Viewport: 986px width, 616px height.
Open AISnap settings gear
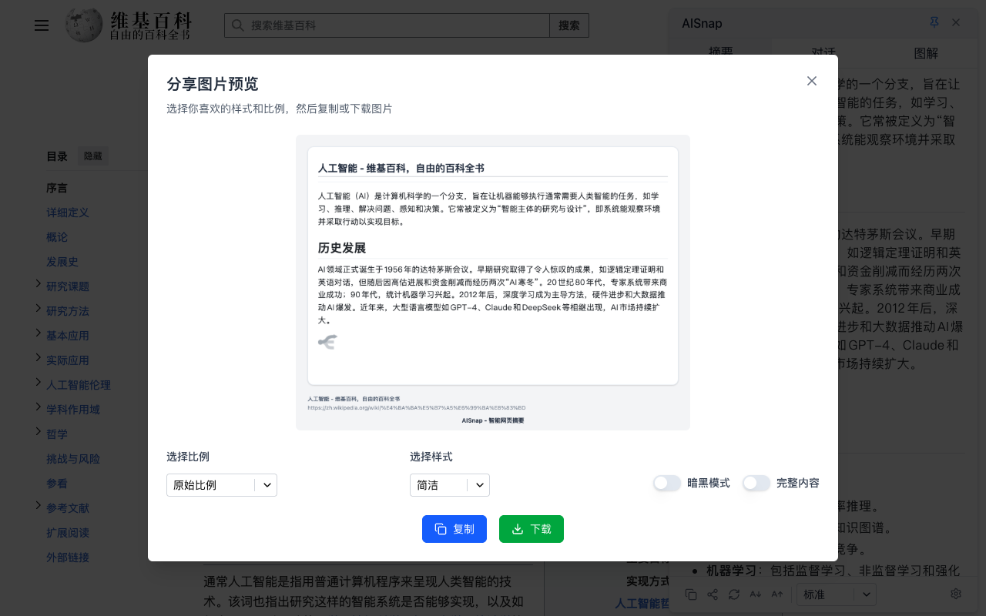[956, 594]
